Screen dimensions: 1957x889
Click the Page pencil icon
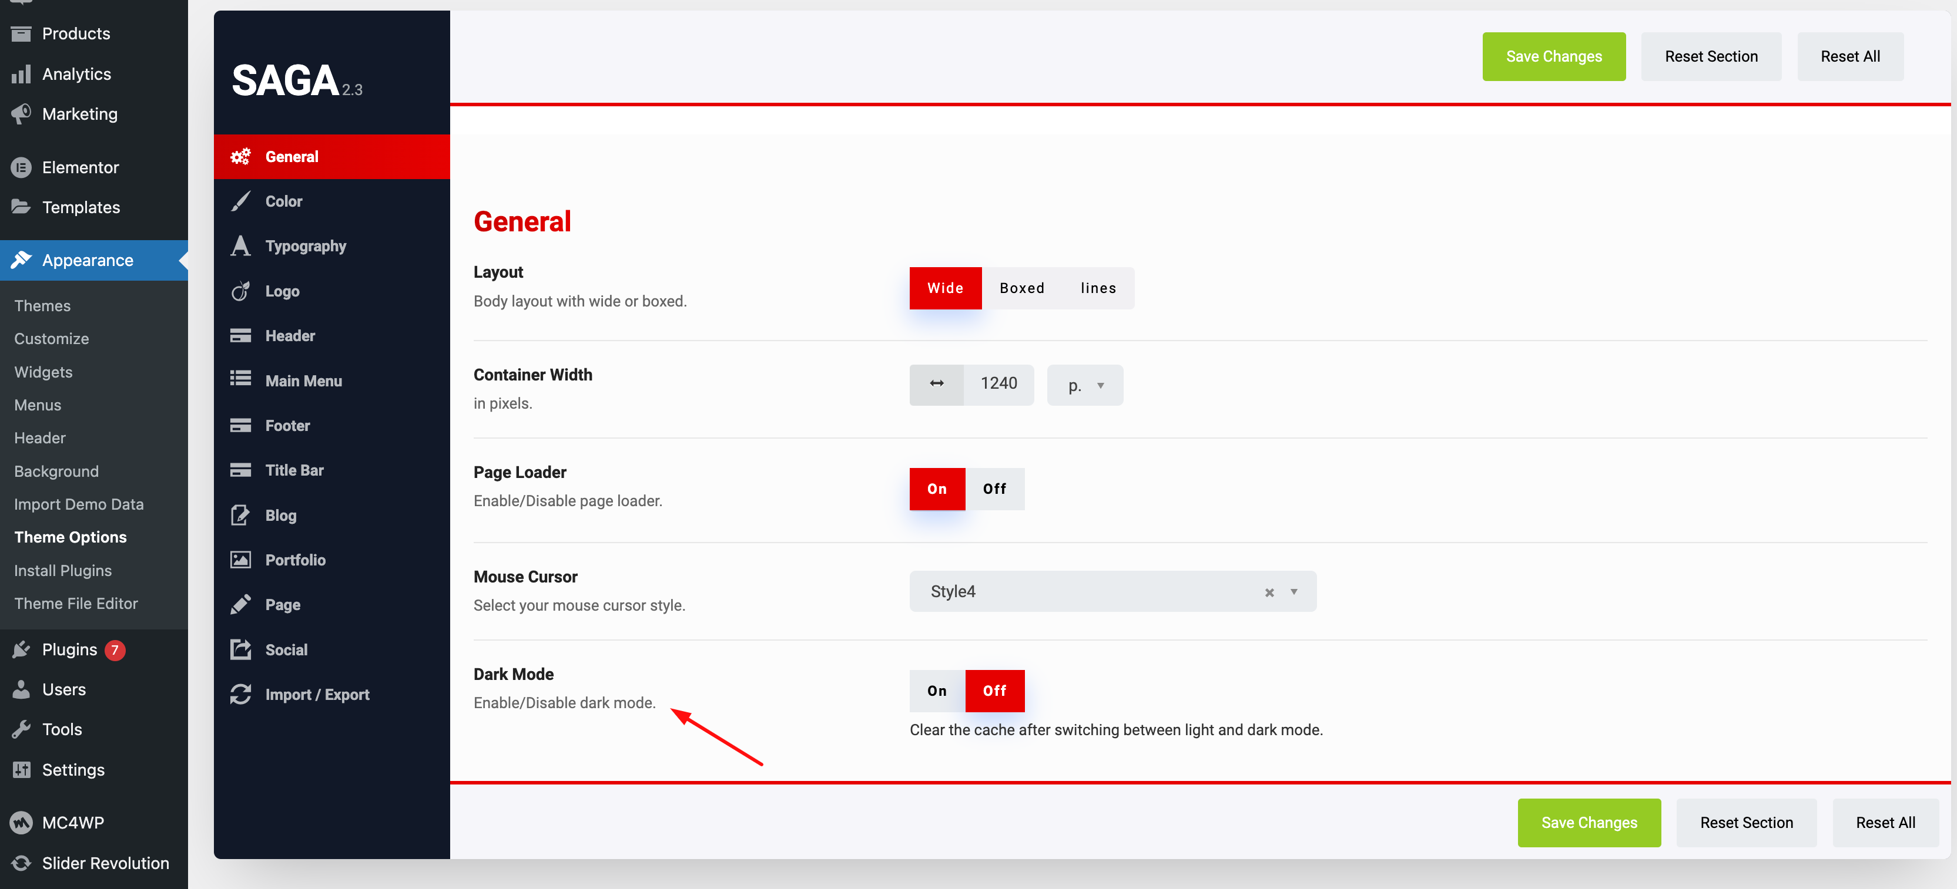click(x=240, y=604)
